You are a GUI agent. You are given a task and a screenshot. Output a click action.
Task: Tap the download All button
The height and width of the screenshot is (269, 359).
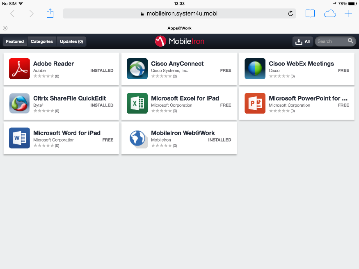[302, 41]
